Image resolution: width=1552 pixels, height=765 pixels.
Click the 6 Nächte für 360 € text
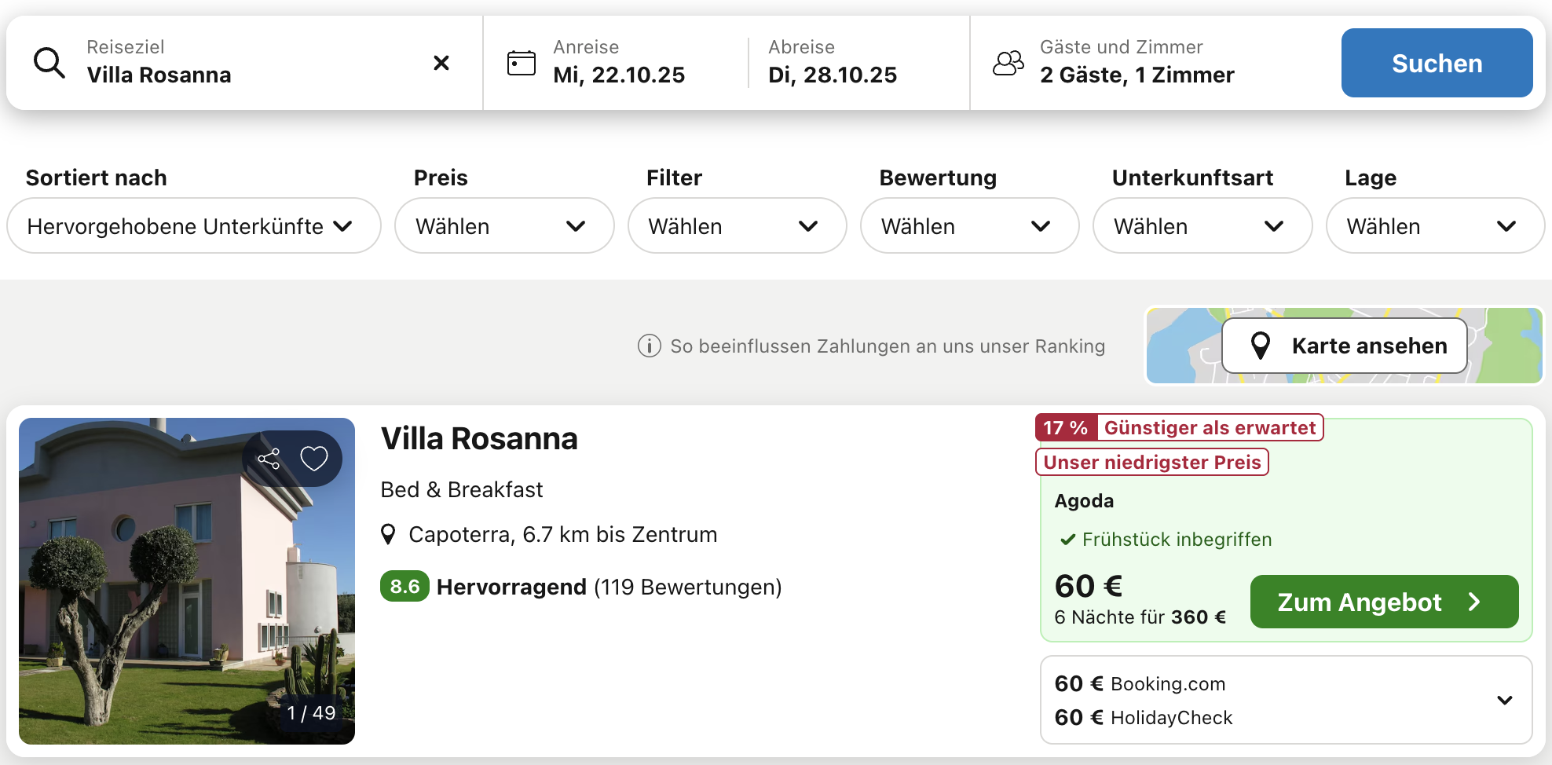click(x=1140, y=617)
